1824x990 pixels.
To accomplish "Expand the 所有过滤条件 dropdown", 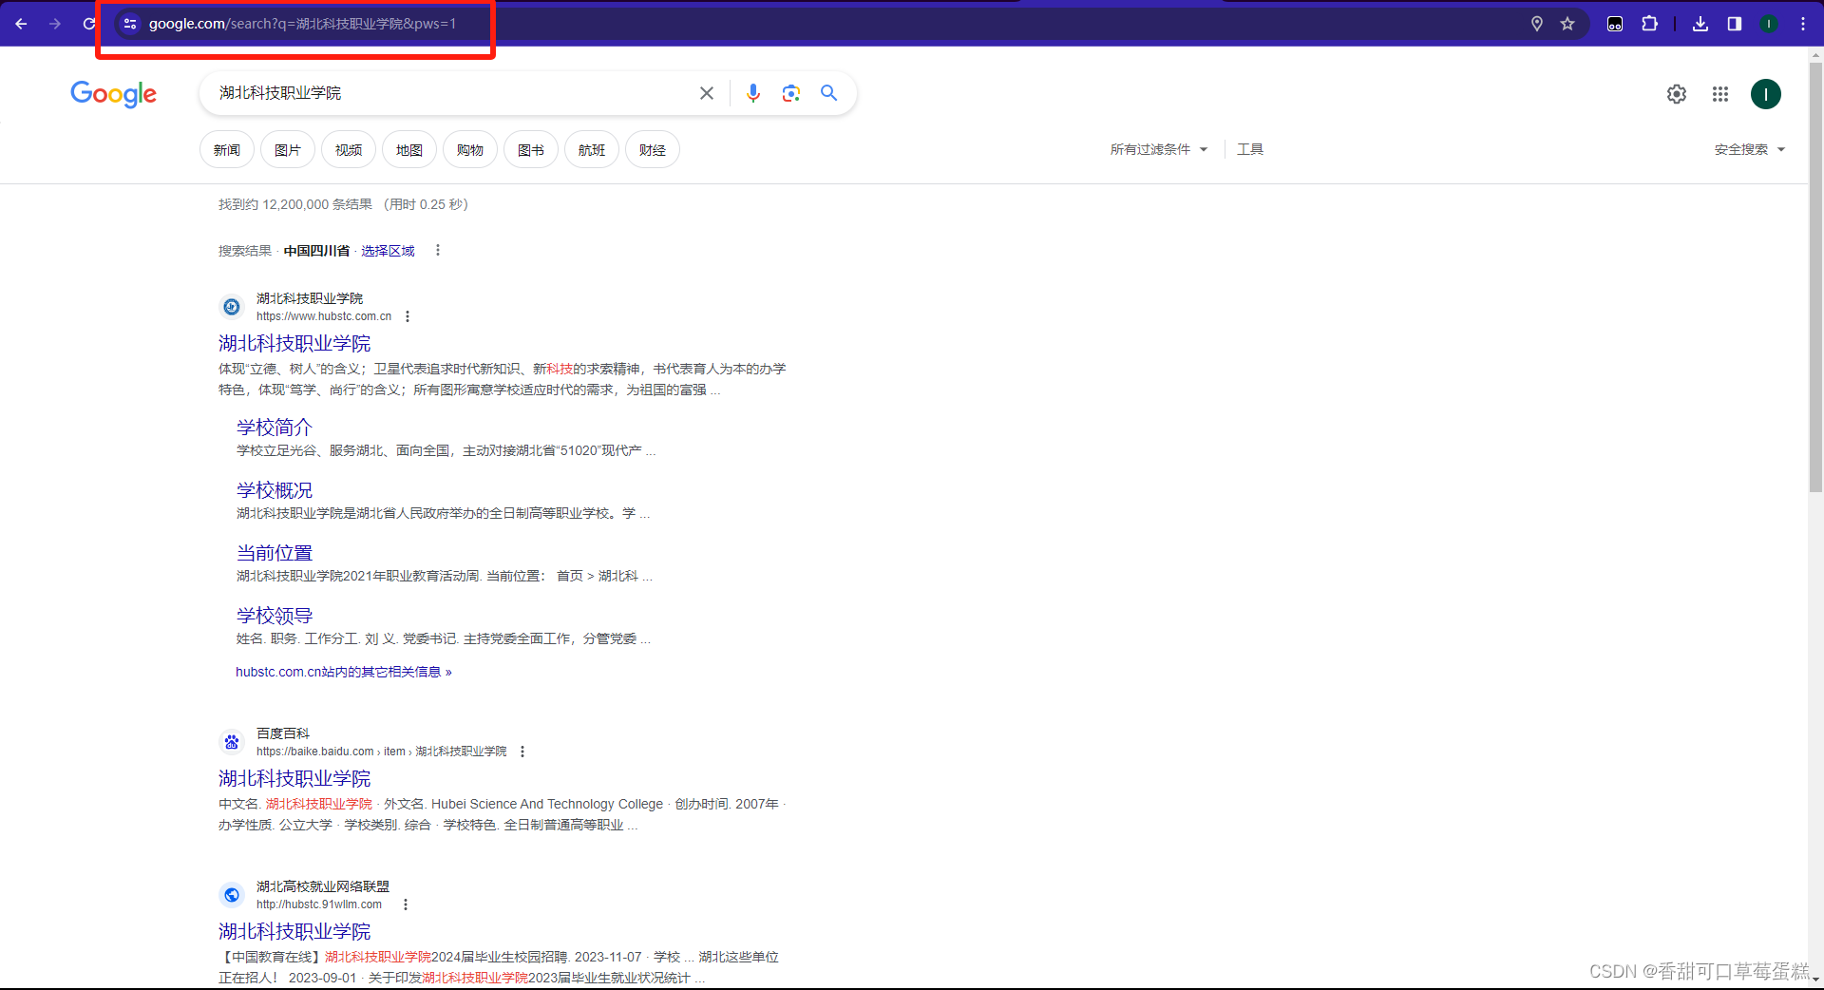I will (1159, 149).
